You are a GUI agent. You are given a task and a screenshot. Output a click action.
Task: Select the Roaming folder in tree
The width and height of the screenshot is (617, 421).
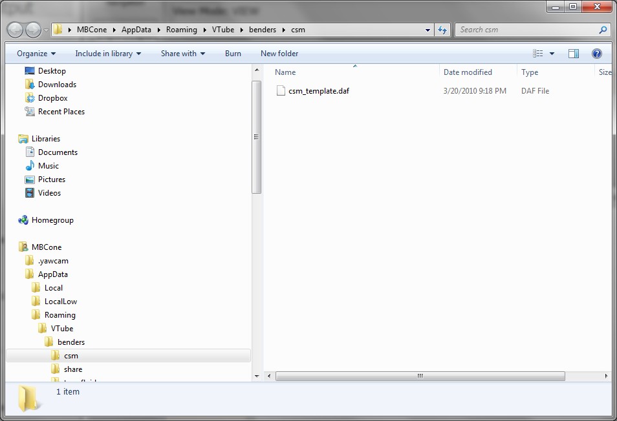point(60,315)
